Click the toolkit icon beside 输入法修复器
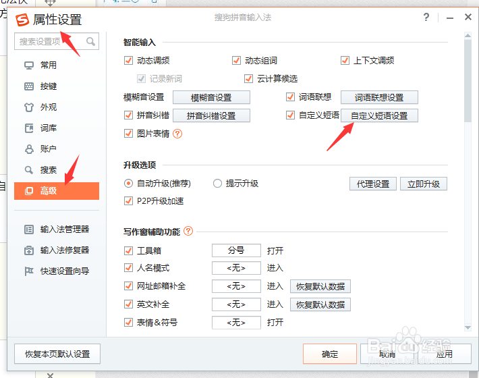Viewport: 479px width, 378px height. click(29, 250)
